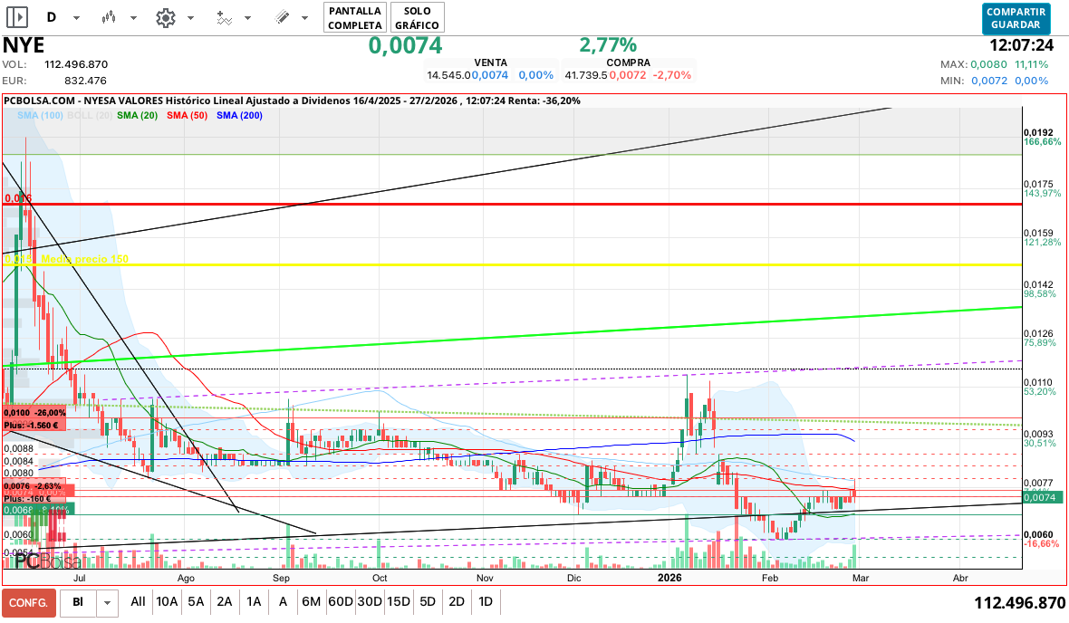The image size is (1069, 623).
Task: Toggle the SMA (100) indicator label
Action: (x=40, y=115)
